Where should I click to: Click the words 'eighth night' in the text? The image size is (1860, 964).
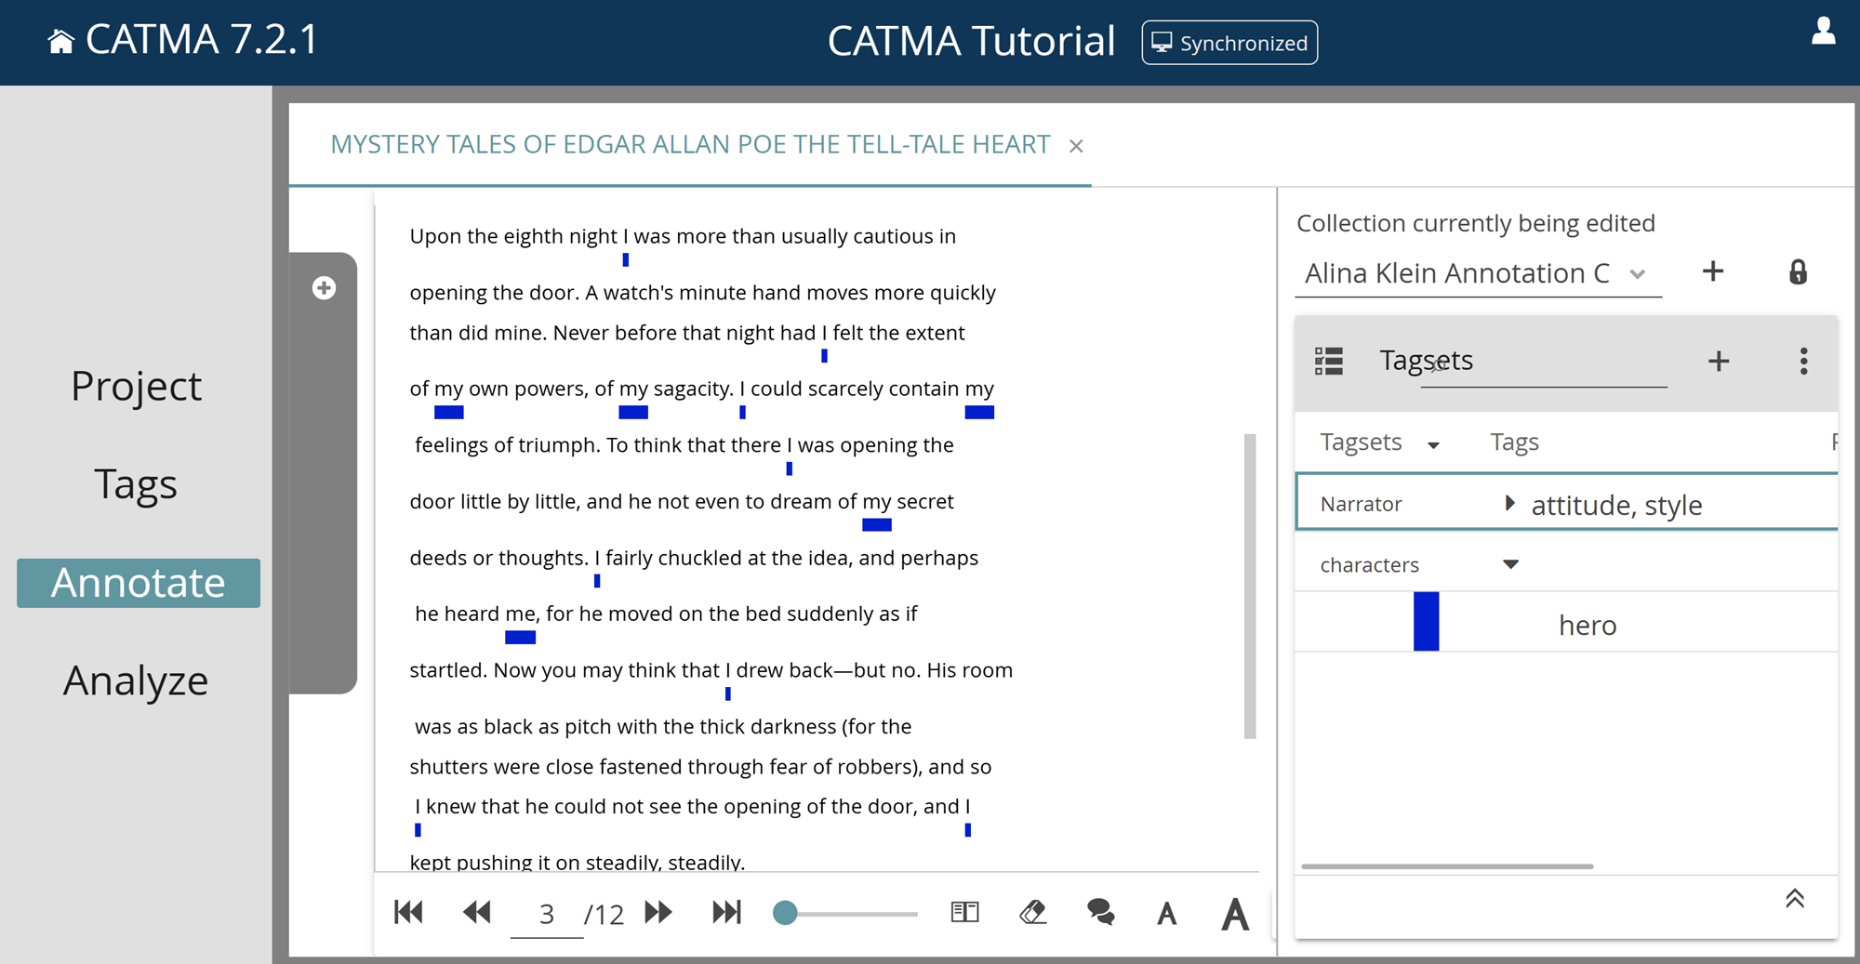pos(560,236)
